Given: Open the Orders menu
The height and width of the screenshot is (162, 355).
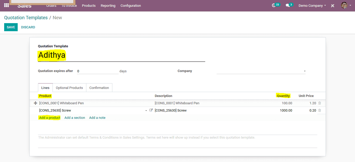Looking at the screenshot, I should [51, 5].
